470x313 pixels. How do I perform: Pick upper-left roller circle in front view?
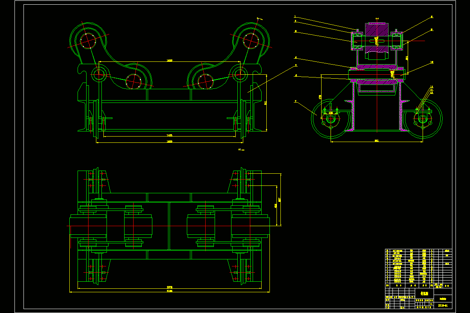click(x=87, y=40)
